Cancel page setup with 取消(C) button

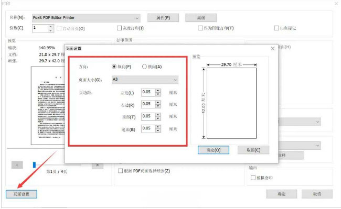(253, 150)
